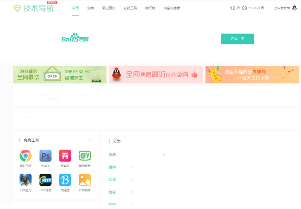Viewport: 301px width, 209px height.
Task: Click the 加入官方群 link
Action: click(282, 8)
